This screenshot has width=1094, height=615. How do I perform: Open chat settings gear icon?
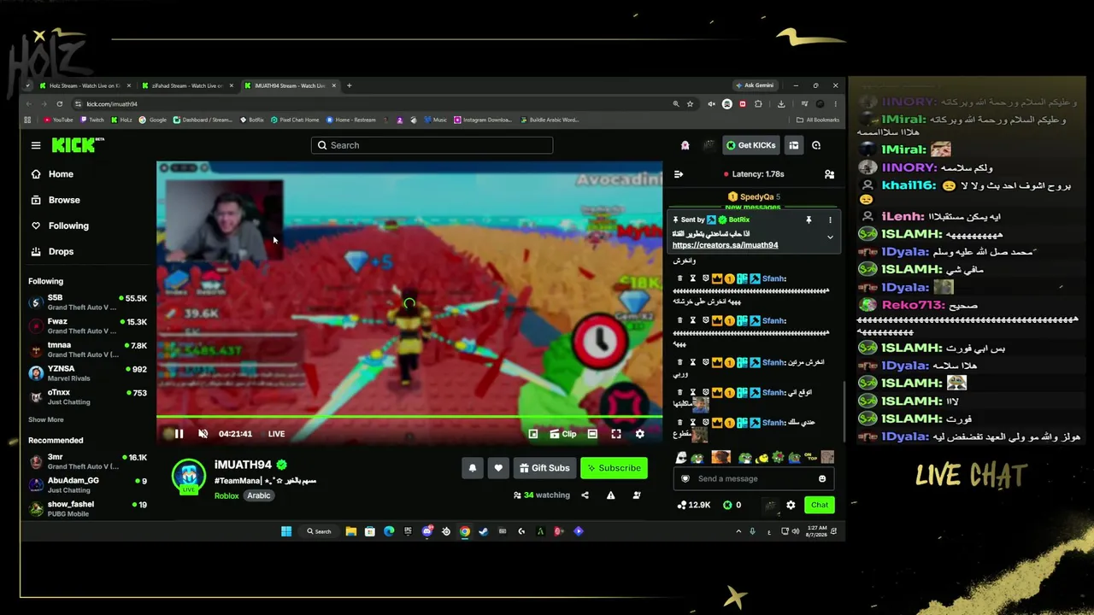(791, 505)
